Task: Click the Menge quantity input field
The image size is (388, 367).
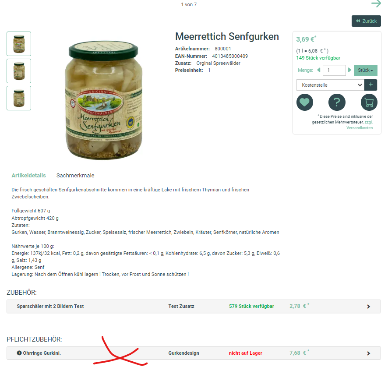Action: 334,70
